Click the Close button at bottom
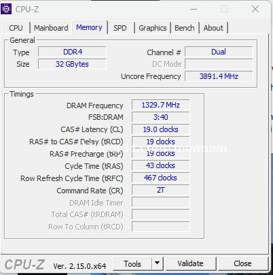Viewport: 273px width, 275px height. (x=242, y=263)
